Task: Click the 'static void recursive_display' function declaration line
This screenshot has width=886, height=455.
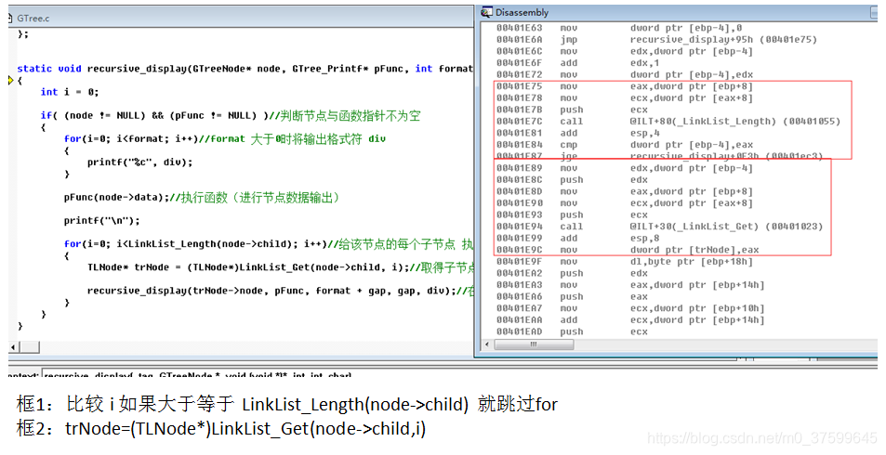Action: 245,69
